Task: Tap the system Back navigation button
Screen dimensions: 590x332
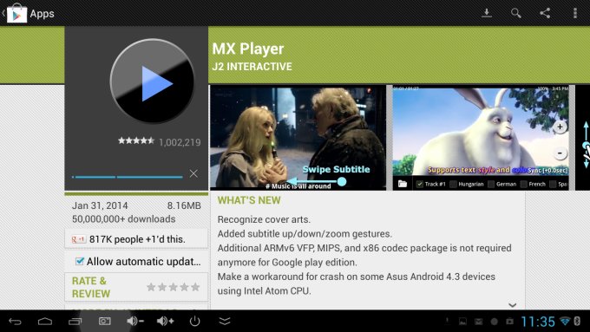Action: point(15,321)
